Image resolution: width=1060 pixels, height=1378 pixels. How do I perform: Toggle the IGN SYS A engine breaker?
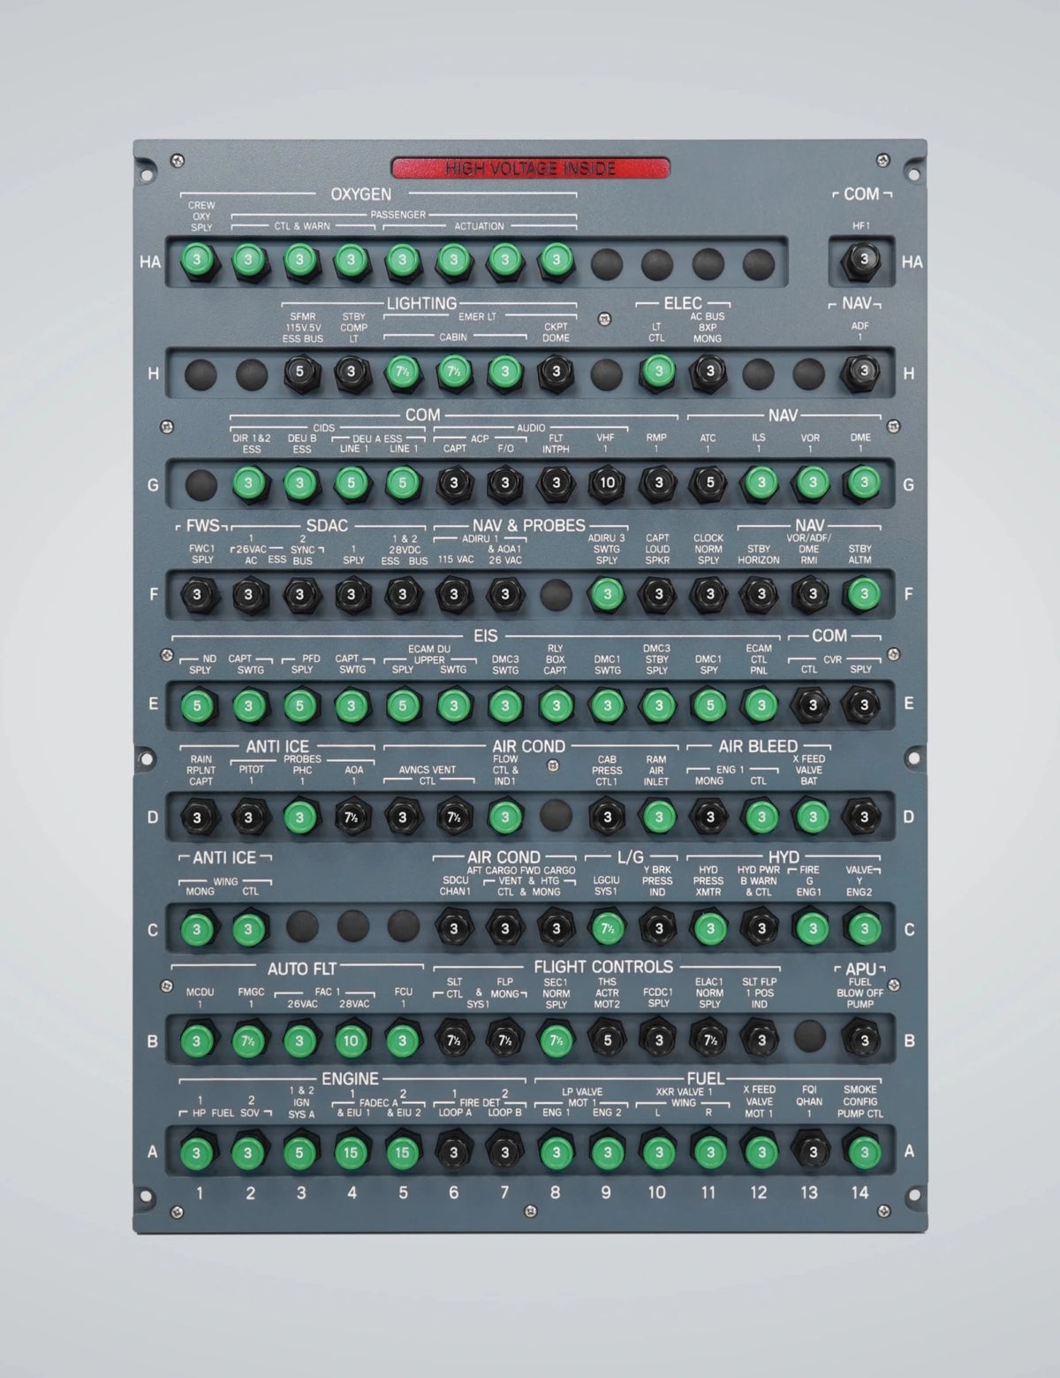[x=300, y=1152]
